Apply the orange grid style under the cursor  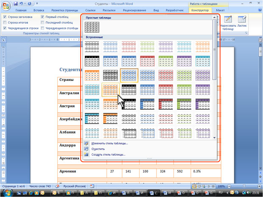(110, 90)
